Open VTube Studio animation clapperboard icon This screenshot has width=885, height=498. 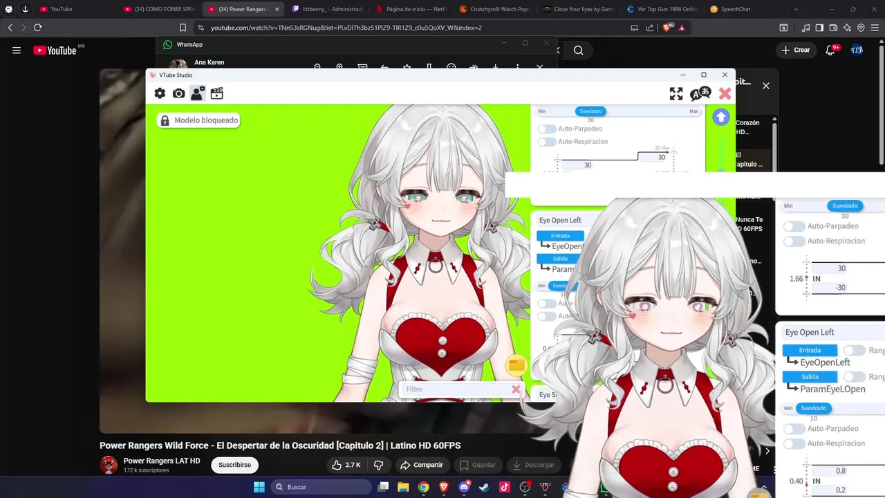click(x=217, y=93)
